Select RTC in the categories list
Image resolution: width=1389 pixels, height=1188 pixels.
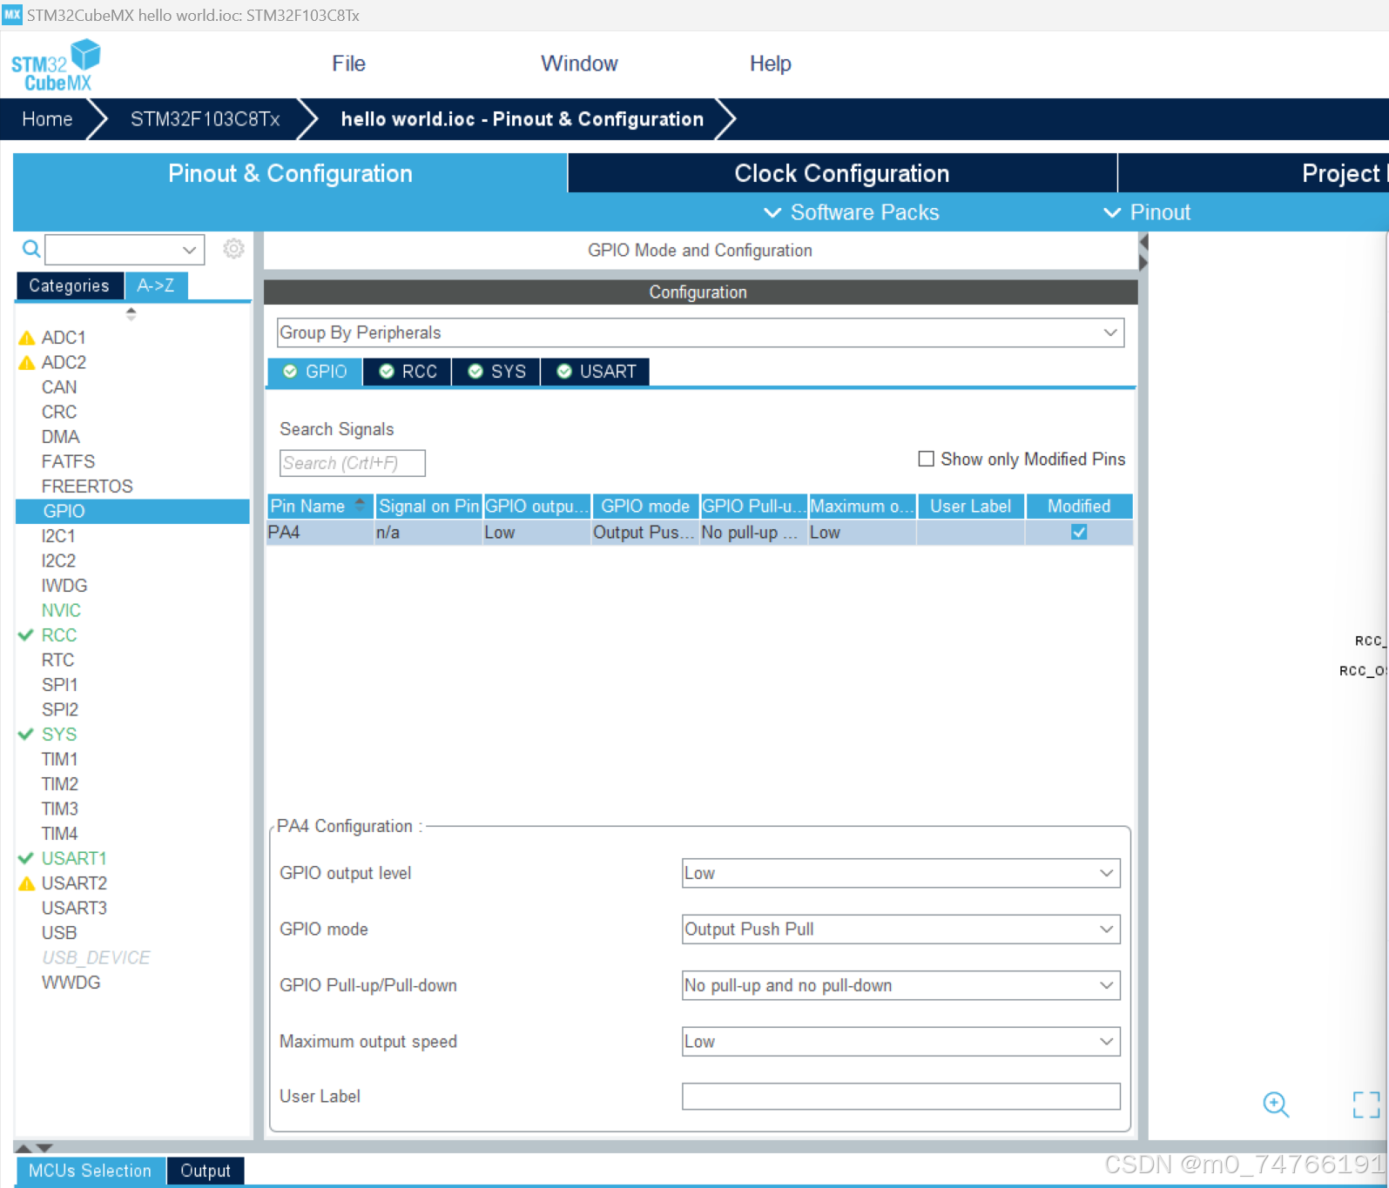coord(58,661)
